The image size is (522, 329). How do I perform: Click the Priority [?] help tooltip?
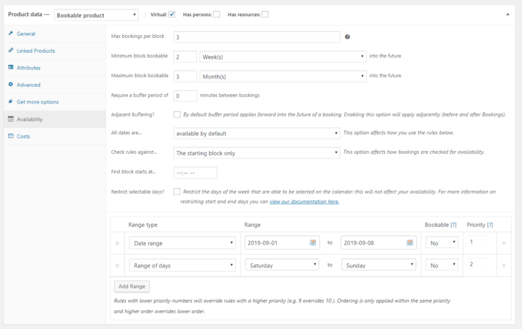(x=489, y=225)
